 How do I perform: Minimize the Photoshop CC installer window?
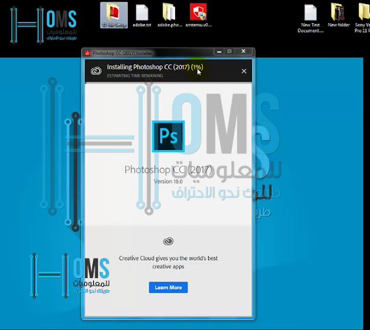pos(219,51)
